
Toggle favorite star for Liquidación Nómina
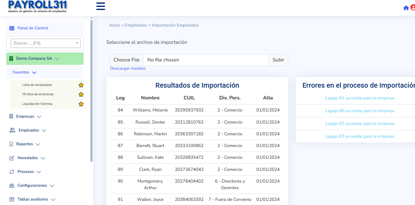click(x=81, y=104)
